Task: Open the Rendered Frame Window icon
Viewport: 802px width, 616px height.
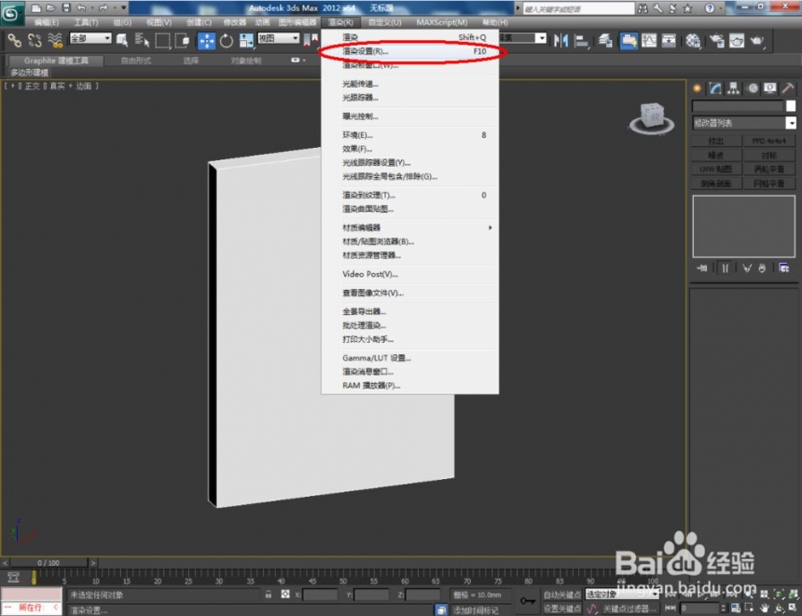Action: click(737, 40)
